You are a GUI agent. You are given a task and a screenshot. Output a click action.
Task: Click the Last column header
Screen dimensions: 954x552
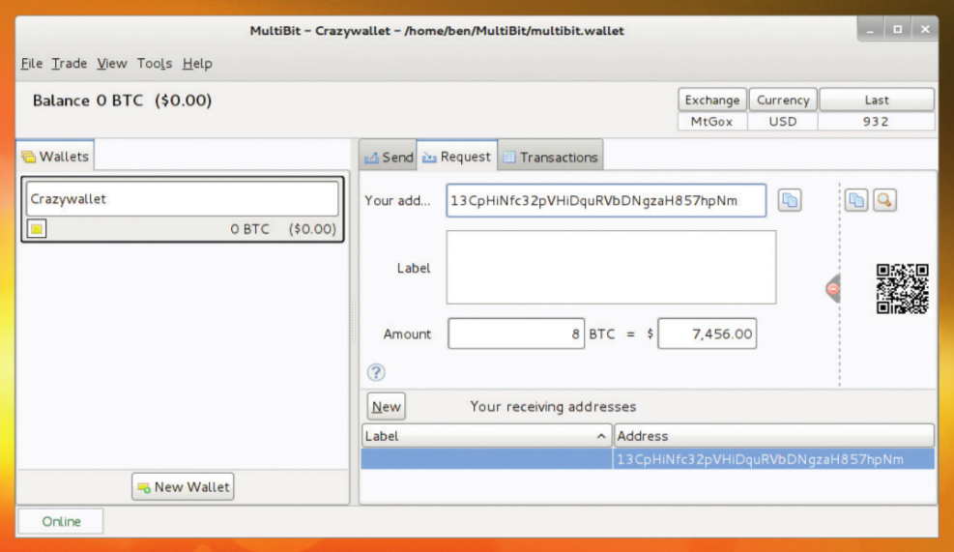tap(877, 100)
